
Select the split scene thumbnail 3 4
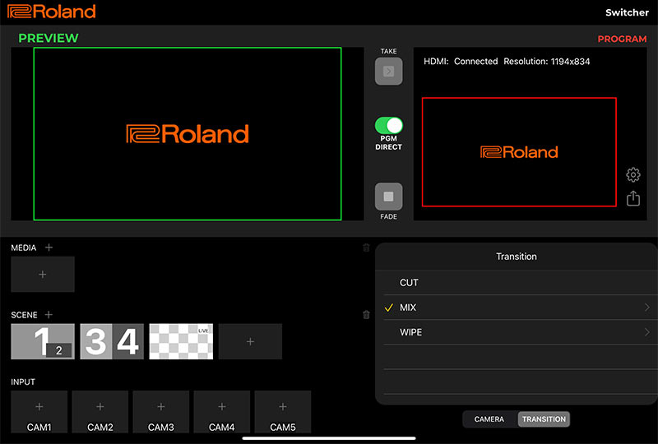(x=112, y=341)
